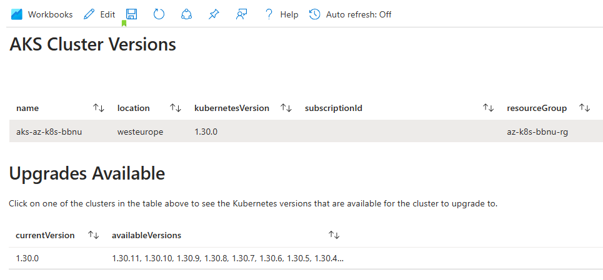Click the Help question mark icon
The height and width of the screenshot is (280, 603).
click(x=269, y=14)
